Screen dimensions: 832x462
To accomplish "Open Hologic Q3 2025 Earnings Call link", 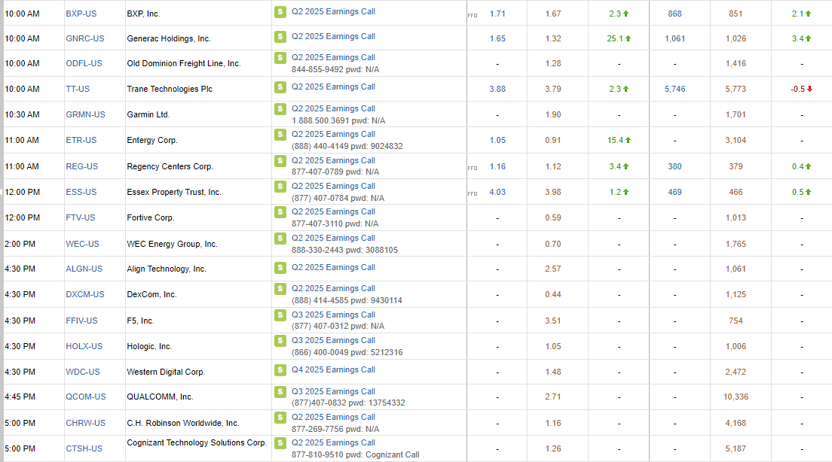I will pos(333,341).
